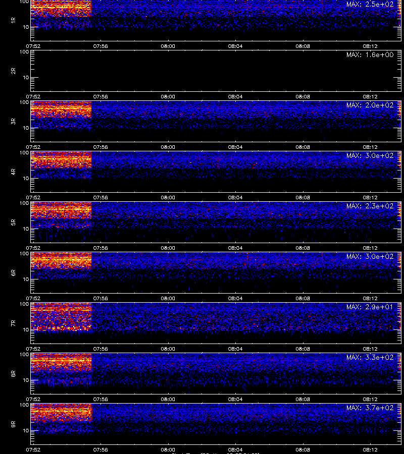Click the 08:04 time label beneath panel 3R
Viewport: 404px width, 454px height.
[235, 147]
